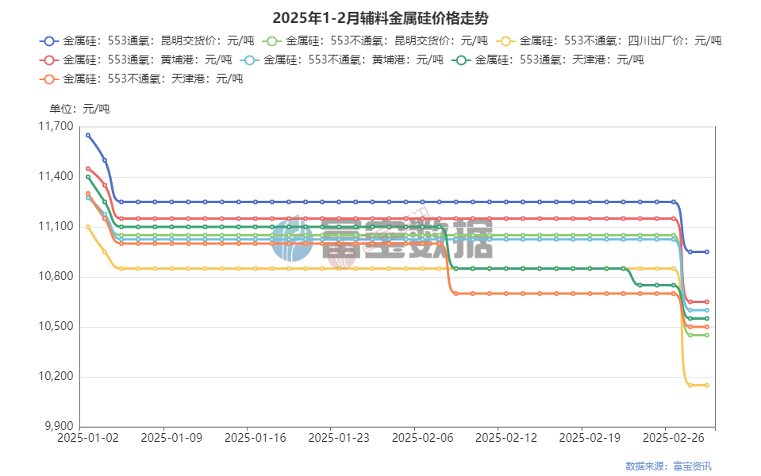761x476 pixels.
Task: Toggle legend 553不通氧 天津港 series
Action: tap(141, 79)
